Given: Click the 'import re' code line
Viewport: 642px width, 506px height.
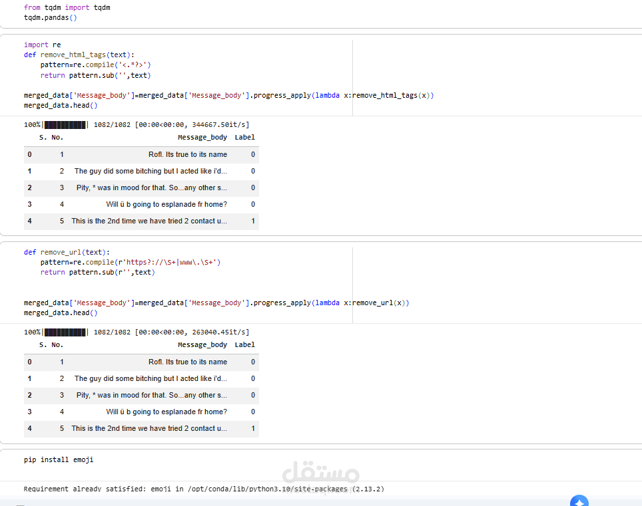Looking at the screenshot, I should [x=42, y=45].
